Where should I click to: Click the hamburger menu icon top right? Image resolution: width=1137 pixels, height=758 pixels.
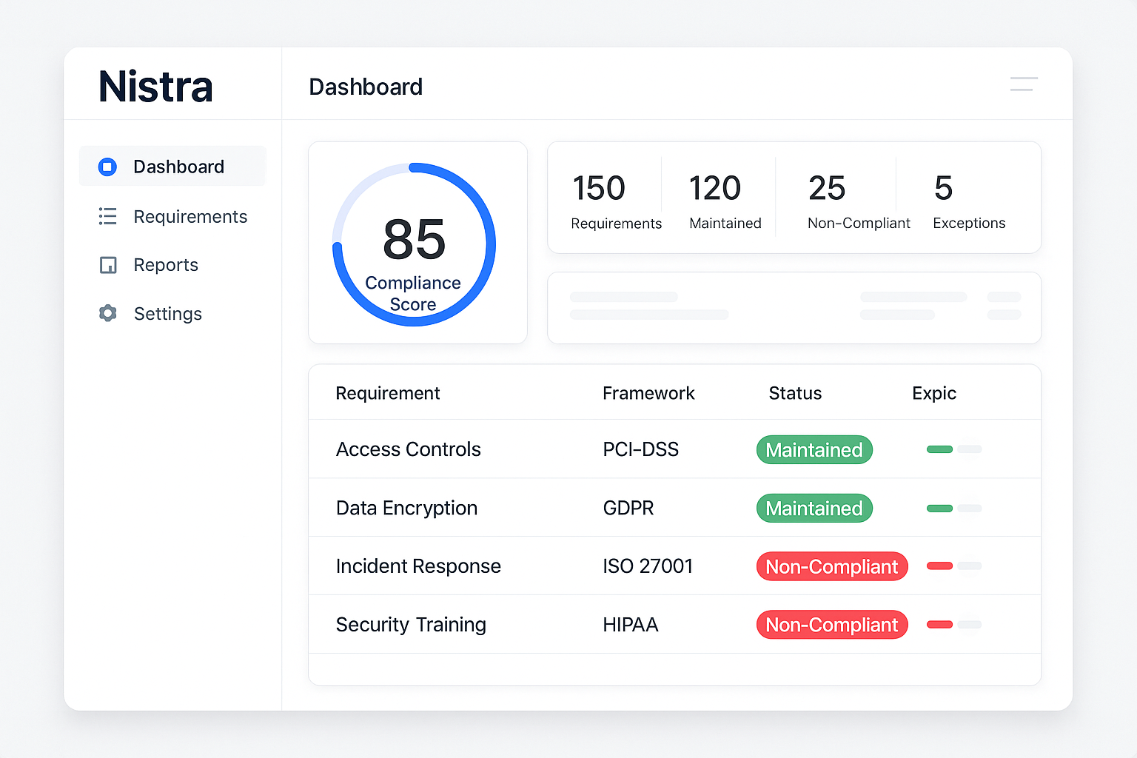[x=1023, y=84]
